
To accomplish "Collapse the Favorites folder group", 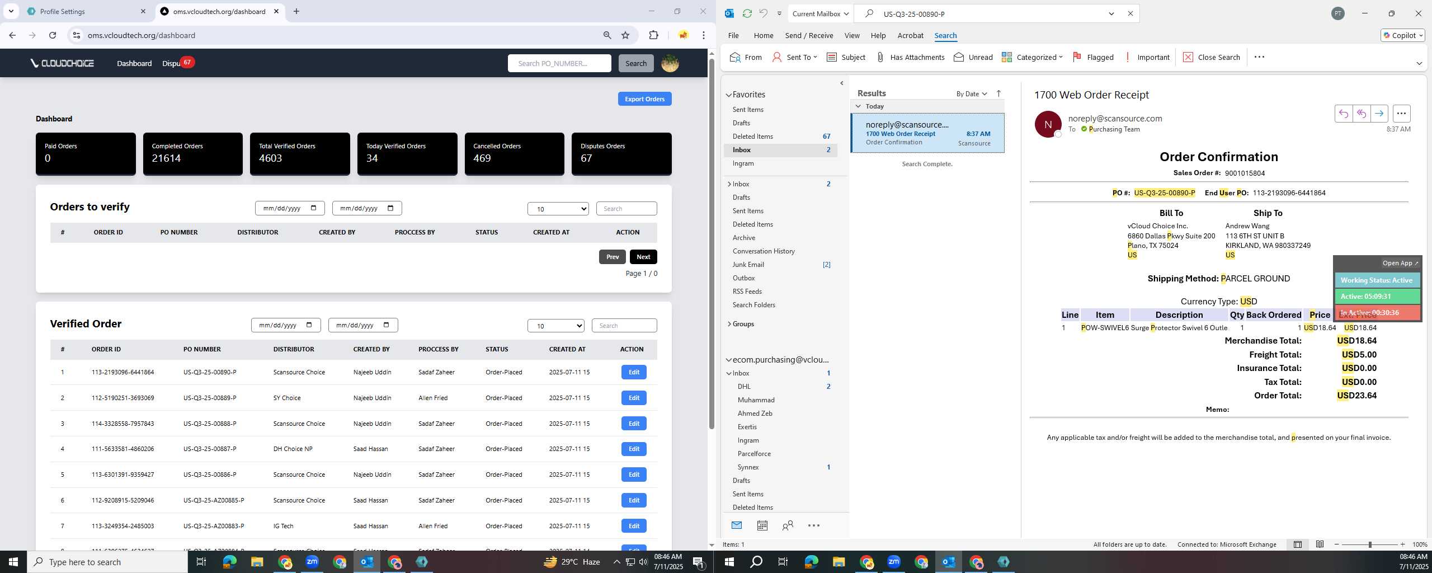I will [729, 95].
